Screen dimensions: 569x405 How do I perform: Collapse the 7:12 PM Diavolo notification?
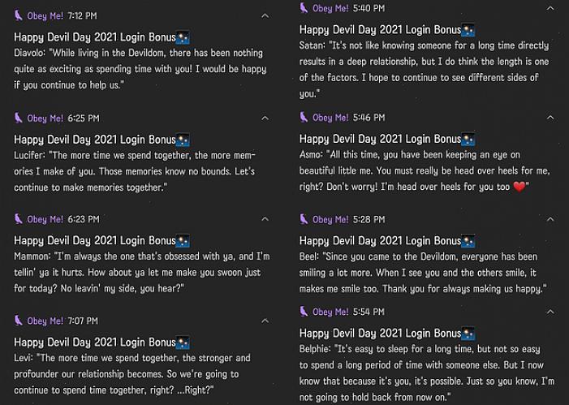(265, 15)
